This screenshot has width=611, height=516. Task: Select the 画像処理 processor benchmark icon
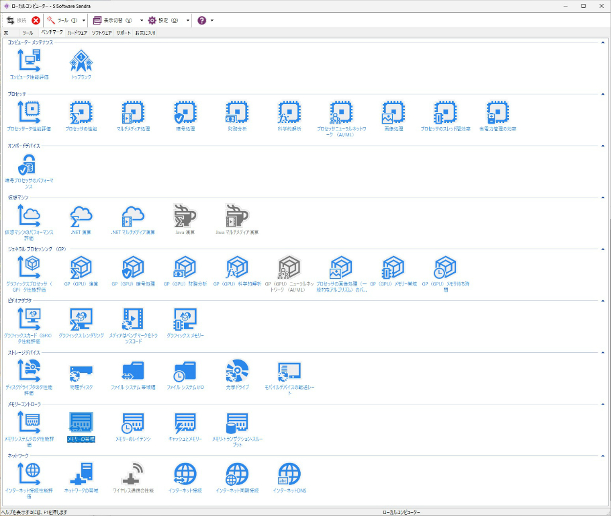coord(393,116)
